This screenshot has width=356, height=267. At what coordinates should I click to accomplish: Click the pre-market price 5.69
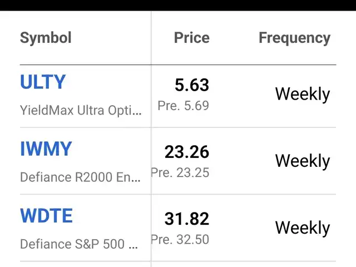pyautogui.click(x=184, y=106)
